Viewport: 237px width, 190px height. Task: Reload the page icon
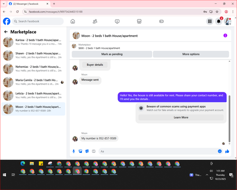pyautogui.click(x=18, y=12)
